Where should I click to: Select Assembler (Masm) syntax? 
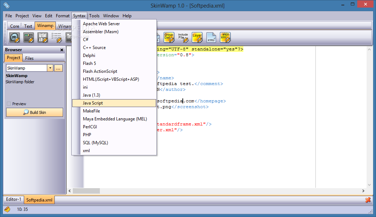[x=114, y=32]
